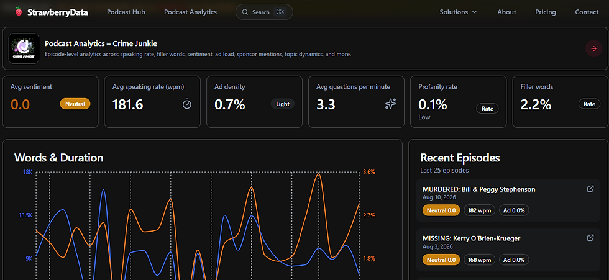Click the 0.7% ad density value
This screenshot has width=609, height=280.
coord(229,104)
